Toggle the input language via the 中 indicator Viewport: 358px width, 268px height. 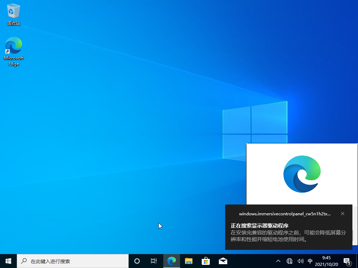[310, 261]
